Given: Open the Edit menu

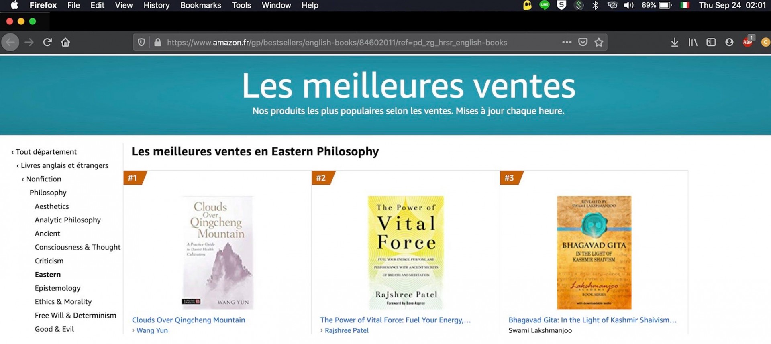Looking at the screenshot, I should coord(97,5).
